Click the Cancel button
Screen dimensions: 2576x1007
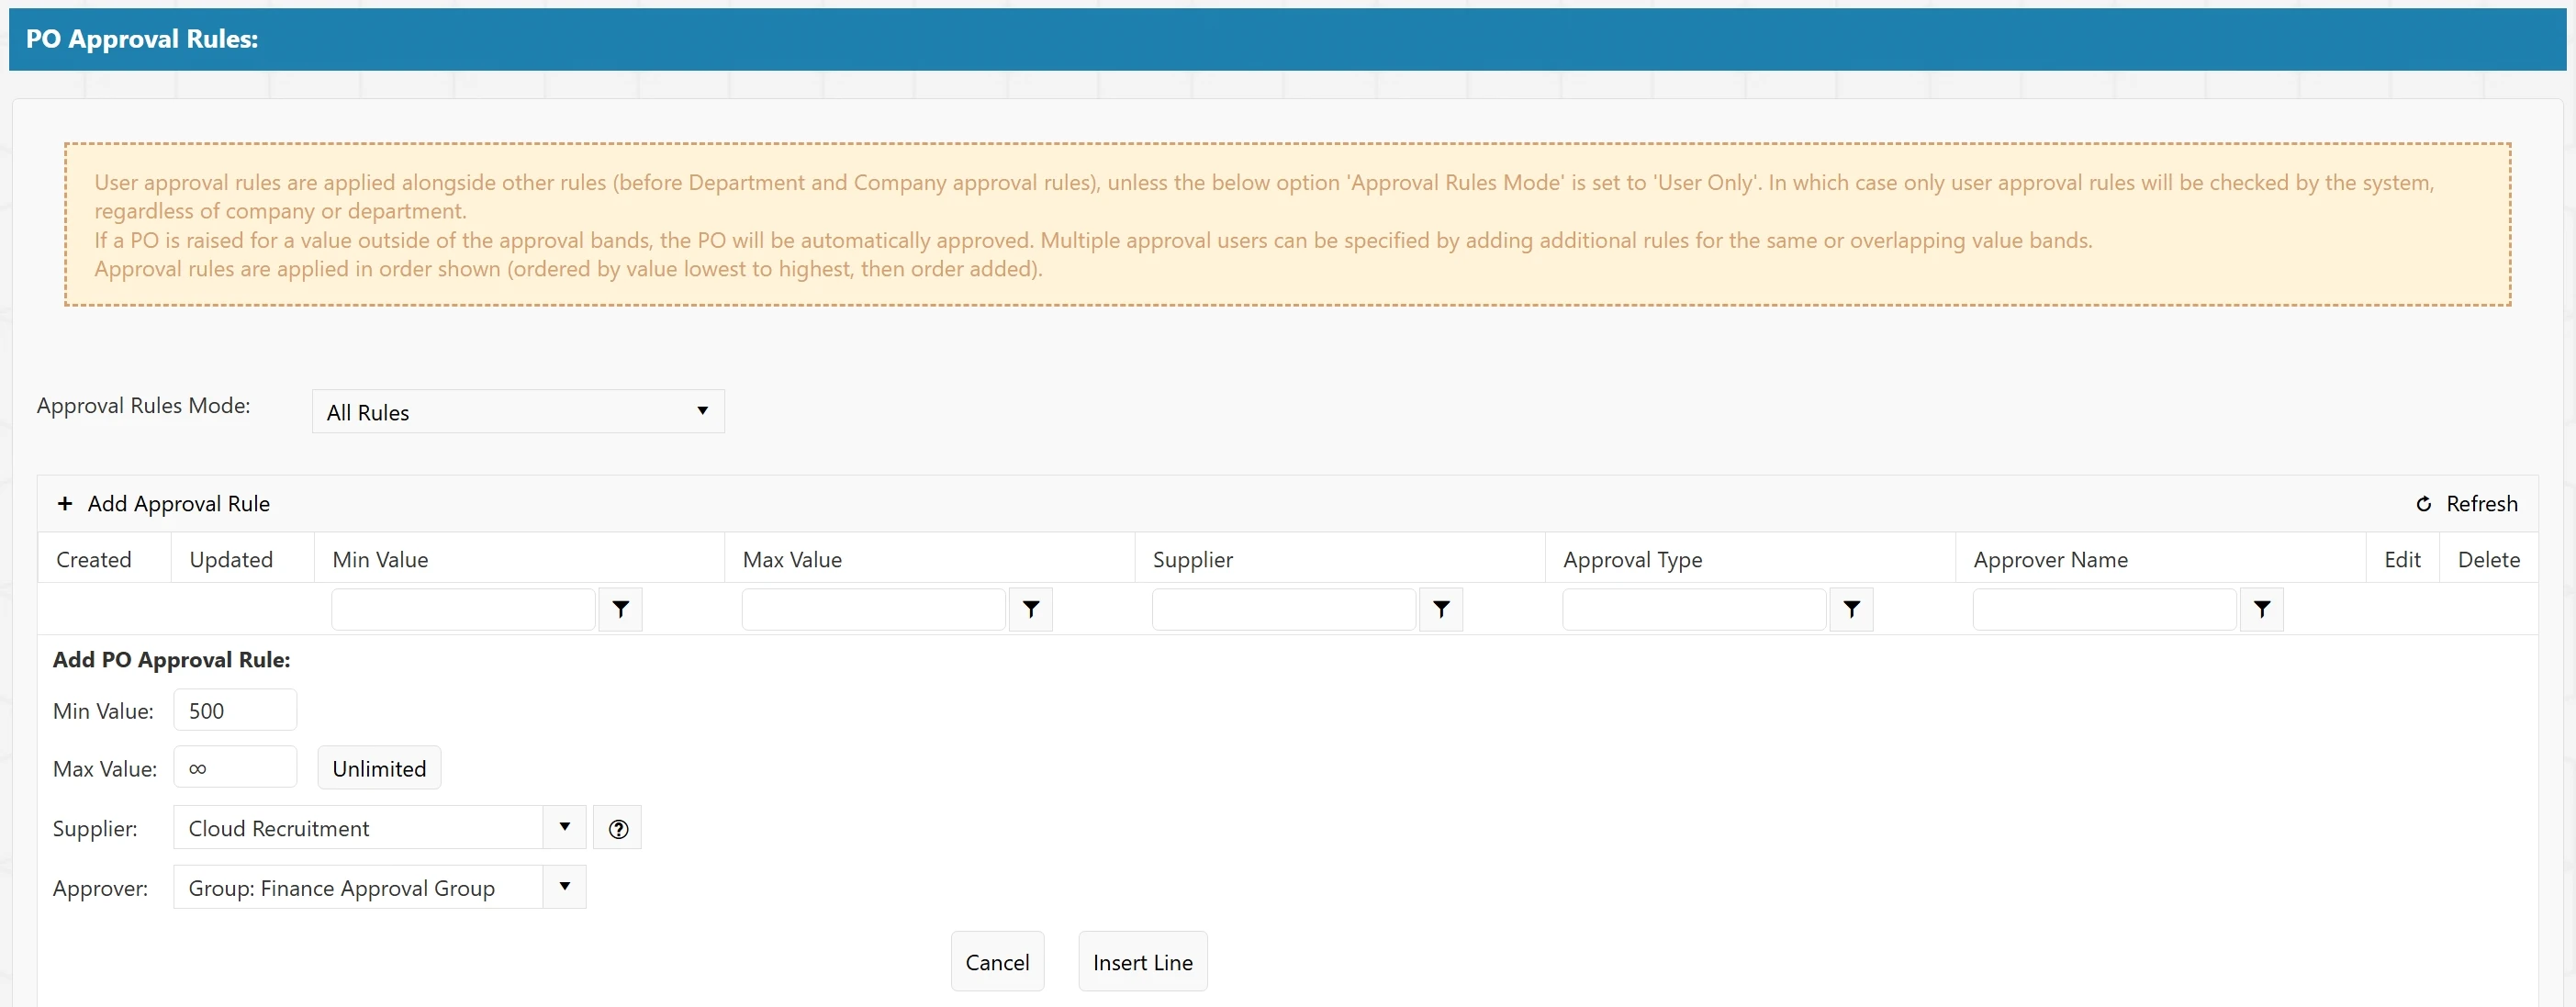pyautogui.click(x=997, y=962)
